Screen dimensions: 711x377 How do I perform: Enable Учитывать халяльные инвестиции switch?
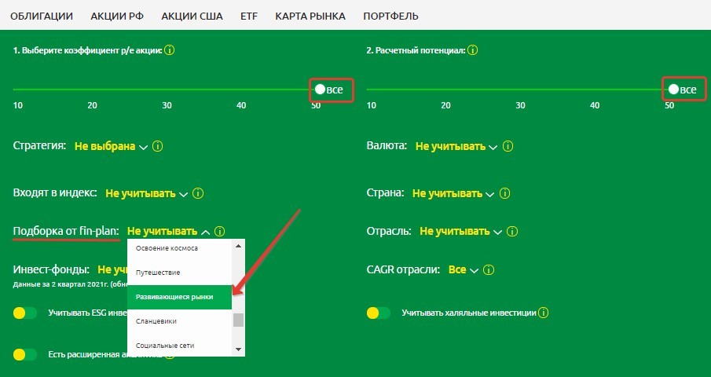(379, 313)
